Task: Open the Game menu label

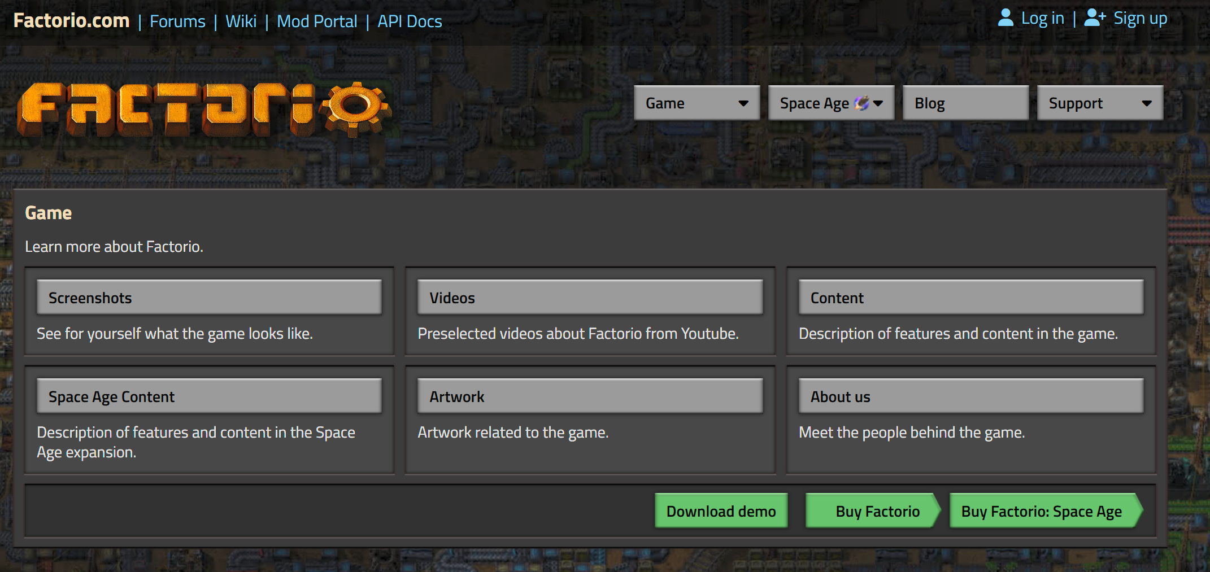Action: point(665,103)
